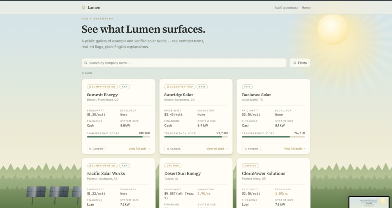Click the 1.5%/yr escalator value
This screenshot has width=392, height=208.
coord(282,194)
